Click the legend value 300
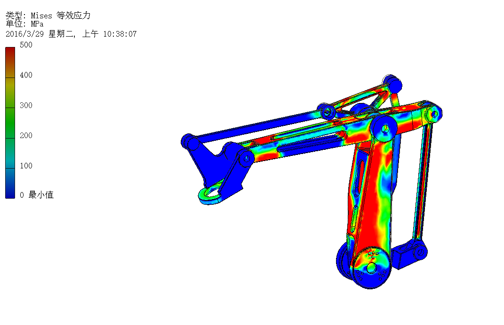 (x=26, y=105)
